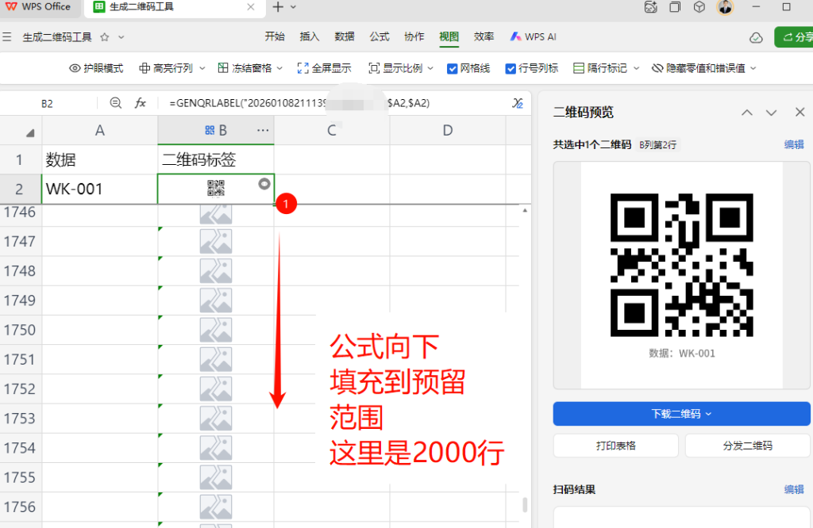Image resolution: width=813 pixels, height=528 pixels.
Task: Click 冻结窗格 freeze panes
Action: tap(245, 68)
